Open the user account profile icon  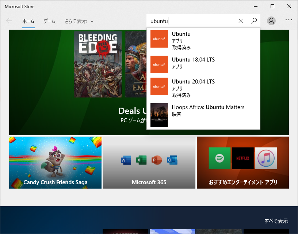(271, 21)
